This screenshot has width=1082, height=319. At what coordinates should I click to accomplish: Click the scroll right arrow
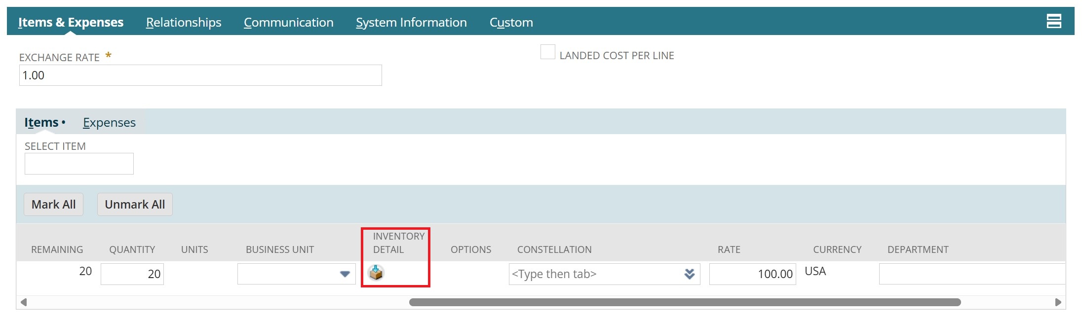pos(1058,302)
